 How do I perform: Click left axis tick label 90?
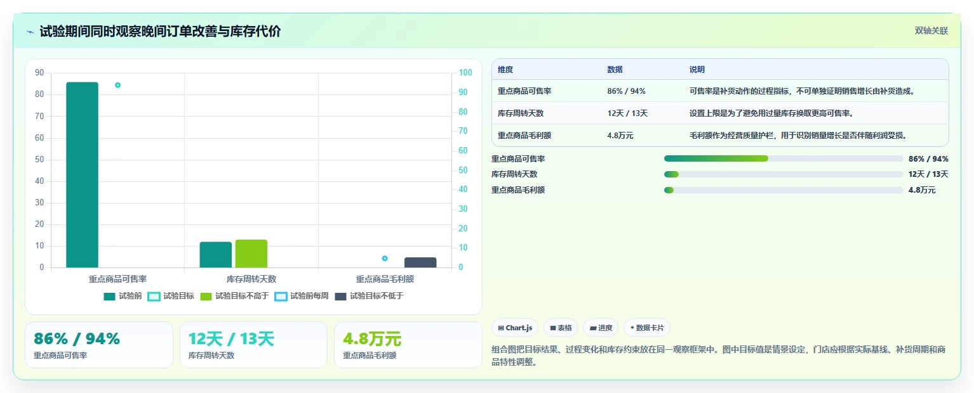tap(39, 73)
